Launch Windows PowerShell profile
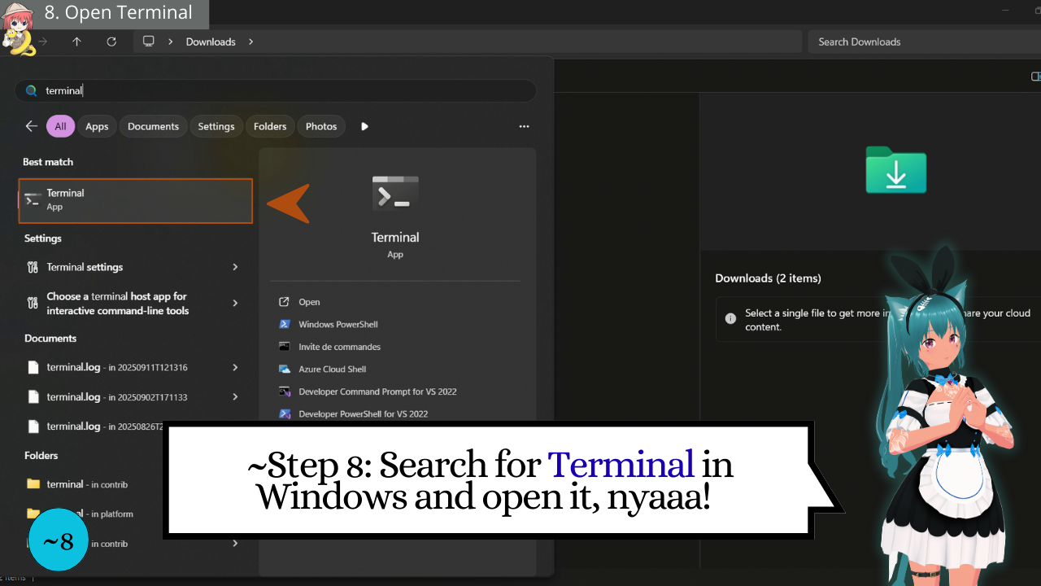 coord(338,324)
